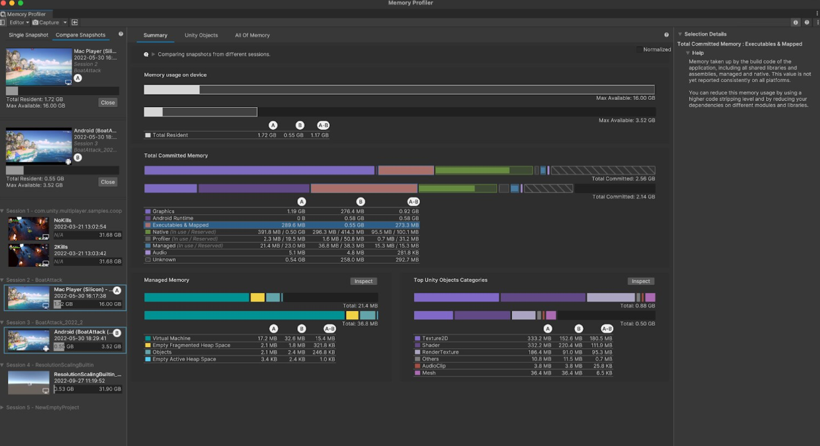Collapse Session 1 snapshot group
This screenshot has height=446, width=820.
2,211
